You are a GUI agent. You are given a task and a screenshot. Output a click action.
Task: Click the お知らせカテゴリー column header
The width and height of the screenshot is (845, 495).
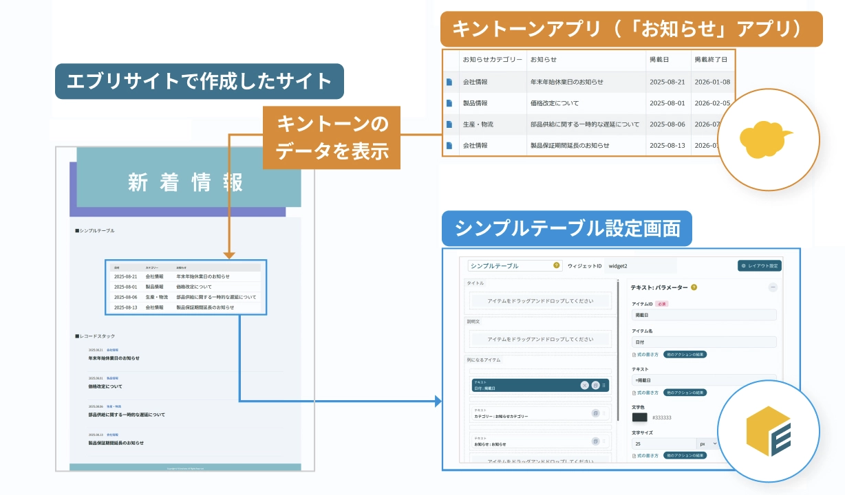click(493, 60)
